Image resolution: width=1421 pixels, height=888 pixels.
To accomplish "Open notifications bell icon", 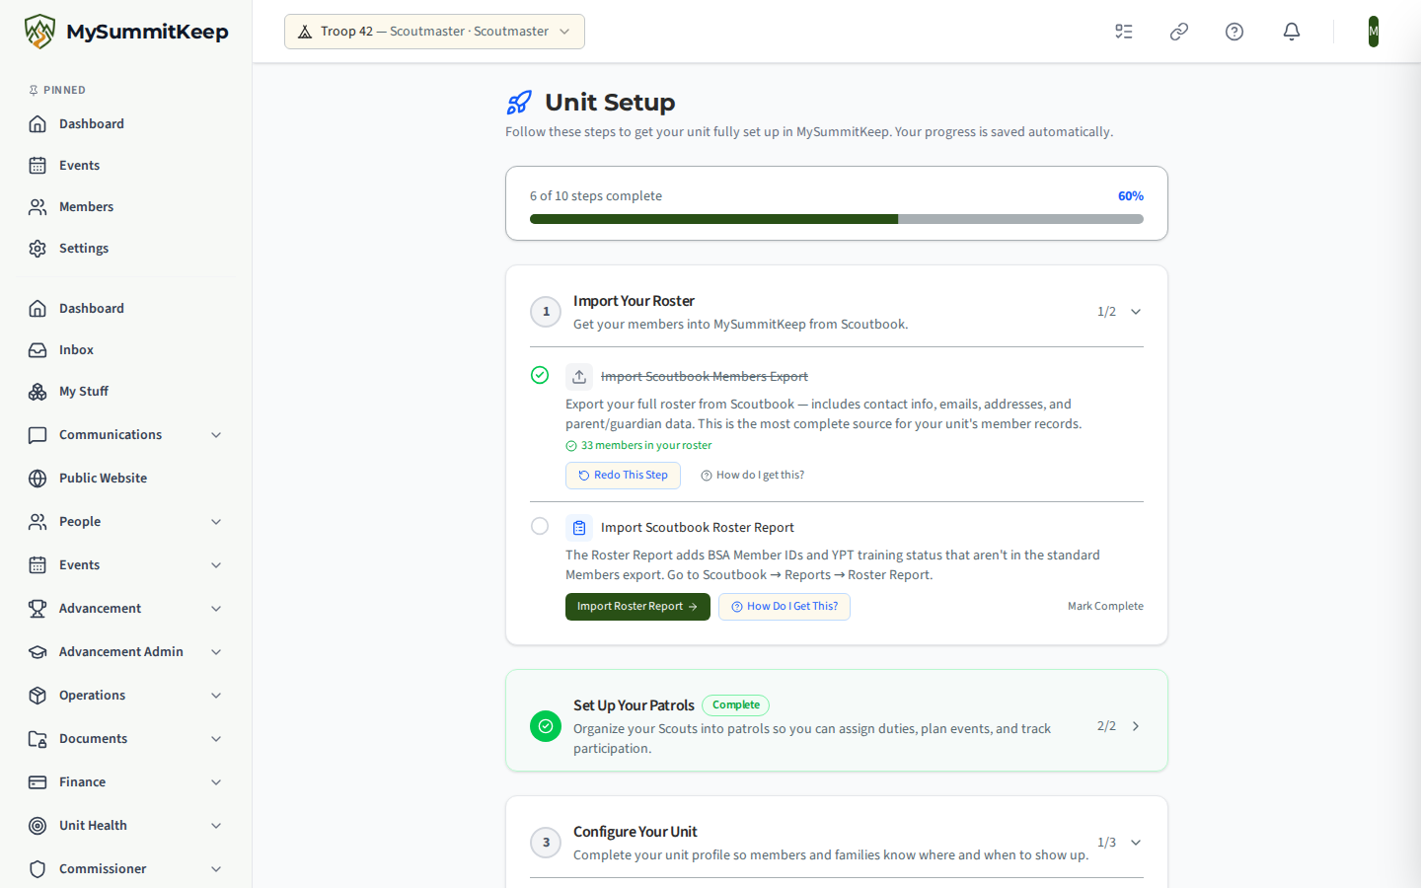I will pyautogui.click(x=1292, y=32).
